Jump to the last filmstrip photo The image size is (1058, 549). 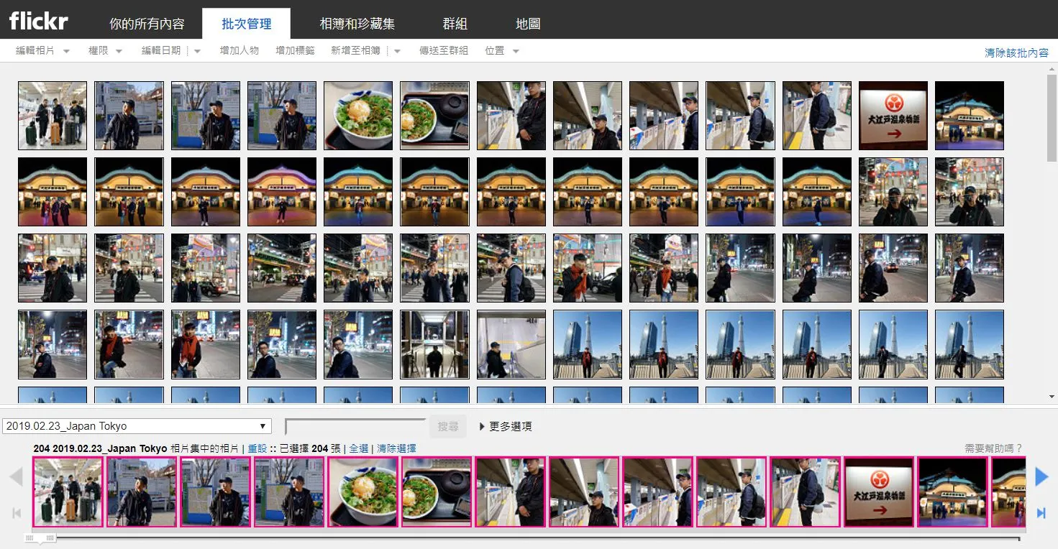click(1041, 512)
